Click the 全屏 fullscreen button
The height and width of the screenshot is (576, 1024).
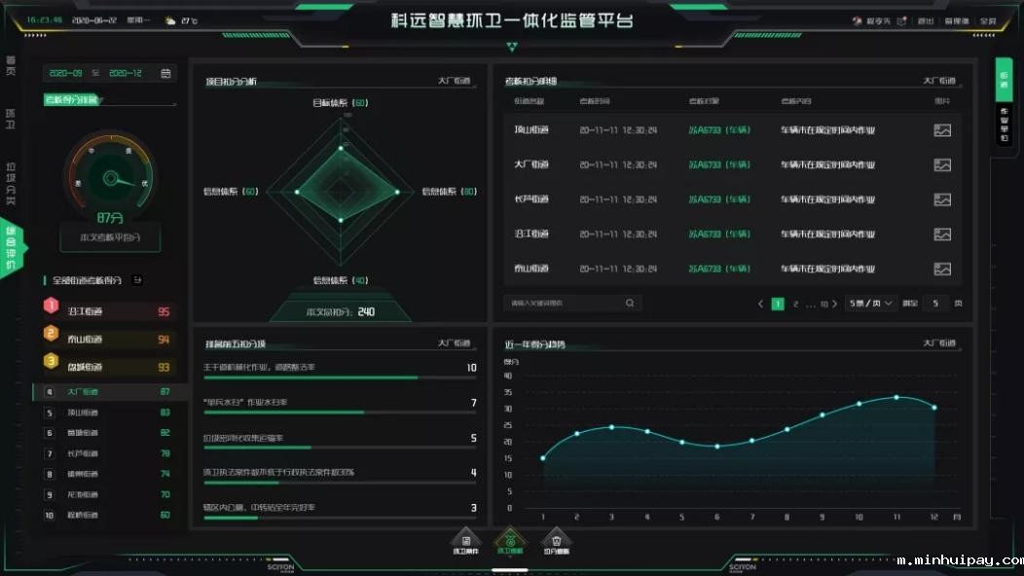click(x=987, y=20)
